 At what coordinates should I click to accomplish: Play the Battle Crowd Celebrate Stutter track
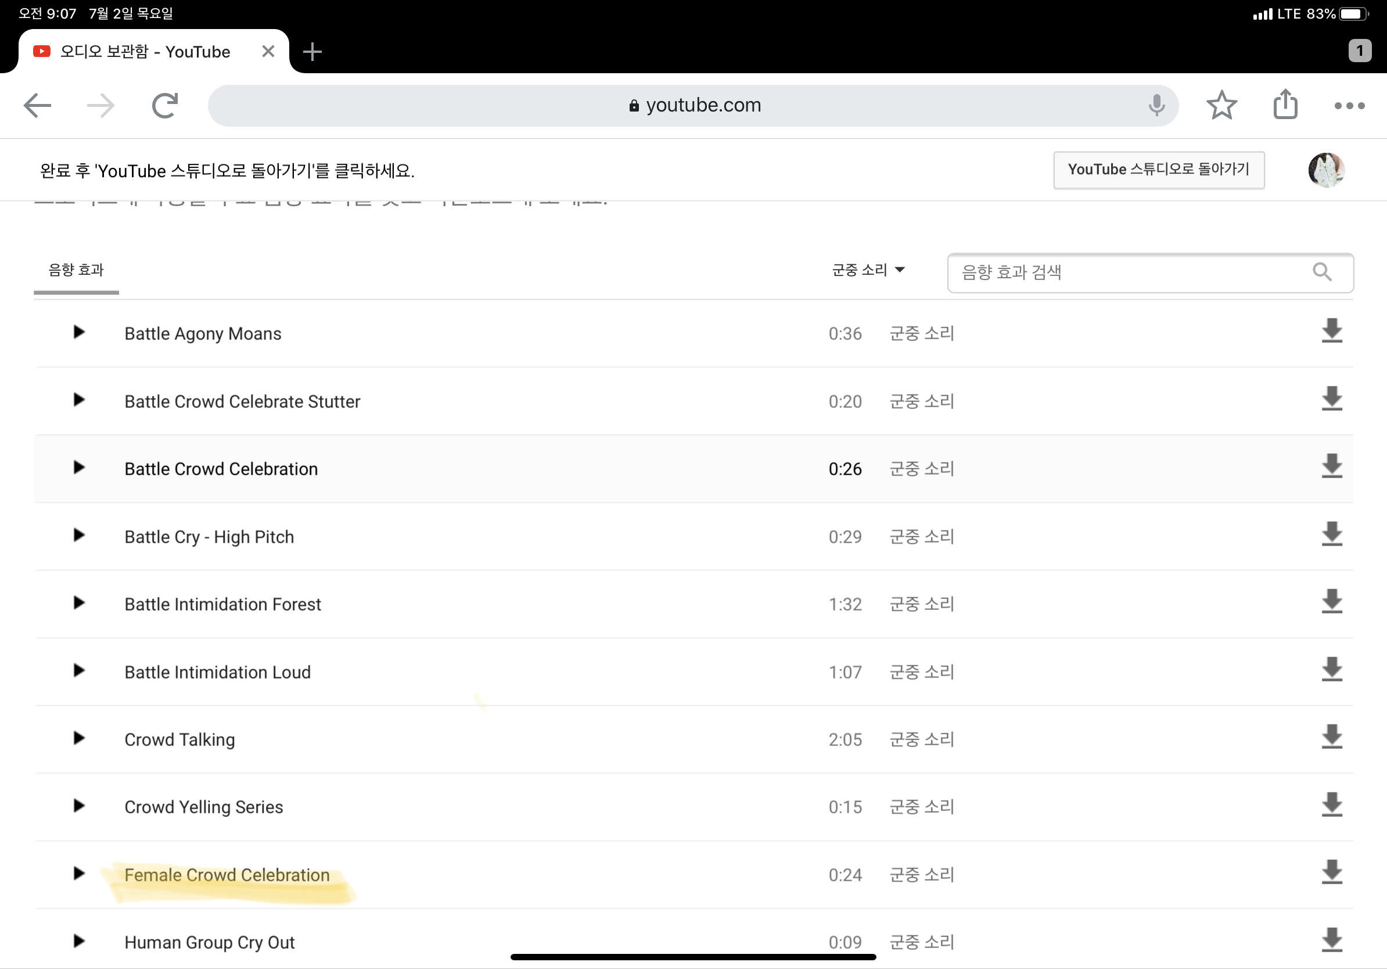tap(78, 400)
